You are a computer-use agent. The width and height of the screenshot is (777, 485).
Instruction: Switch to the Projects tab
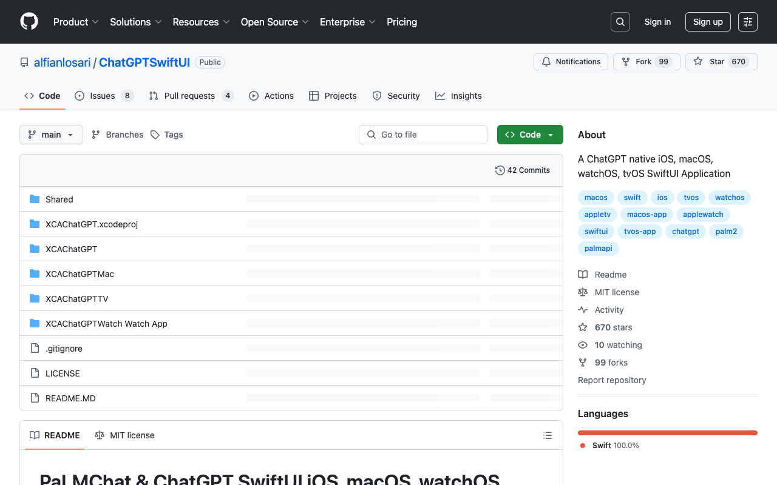tap(333, 96)
